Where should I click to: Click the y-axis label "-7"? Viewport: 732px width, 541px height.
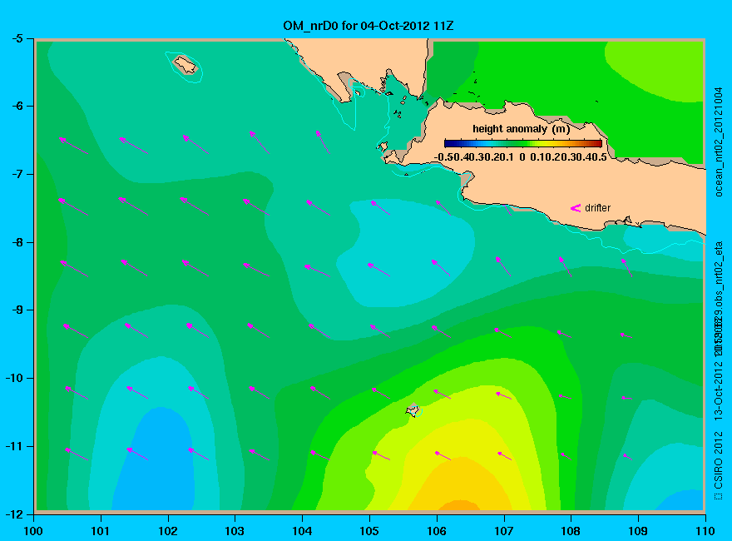pyautogui.click(x=17, y=174)
